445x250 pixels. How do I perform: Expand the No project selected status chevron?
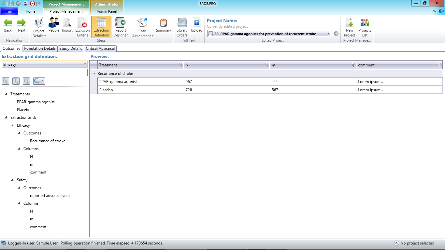click(x=396, y=243)
